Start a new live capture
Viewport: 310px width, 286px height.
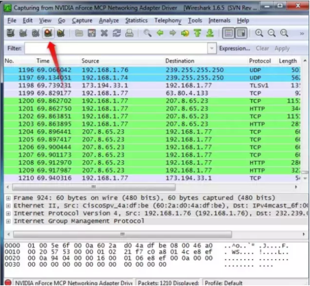36,33
